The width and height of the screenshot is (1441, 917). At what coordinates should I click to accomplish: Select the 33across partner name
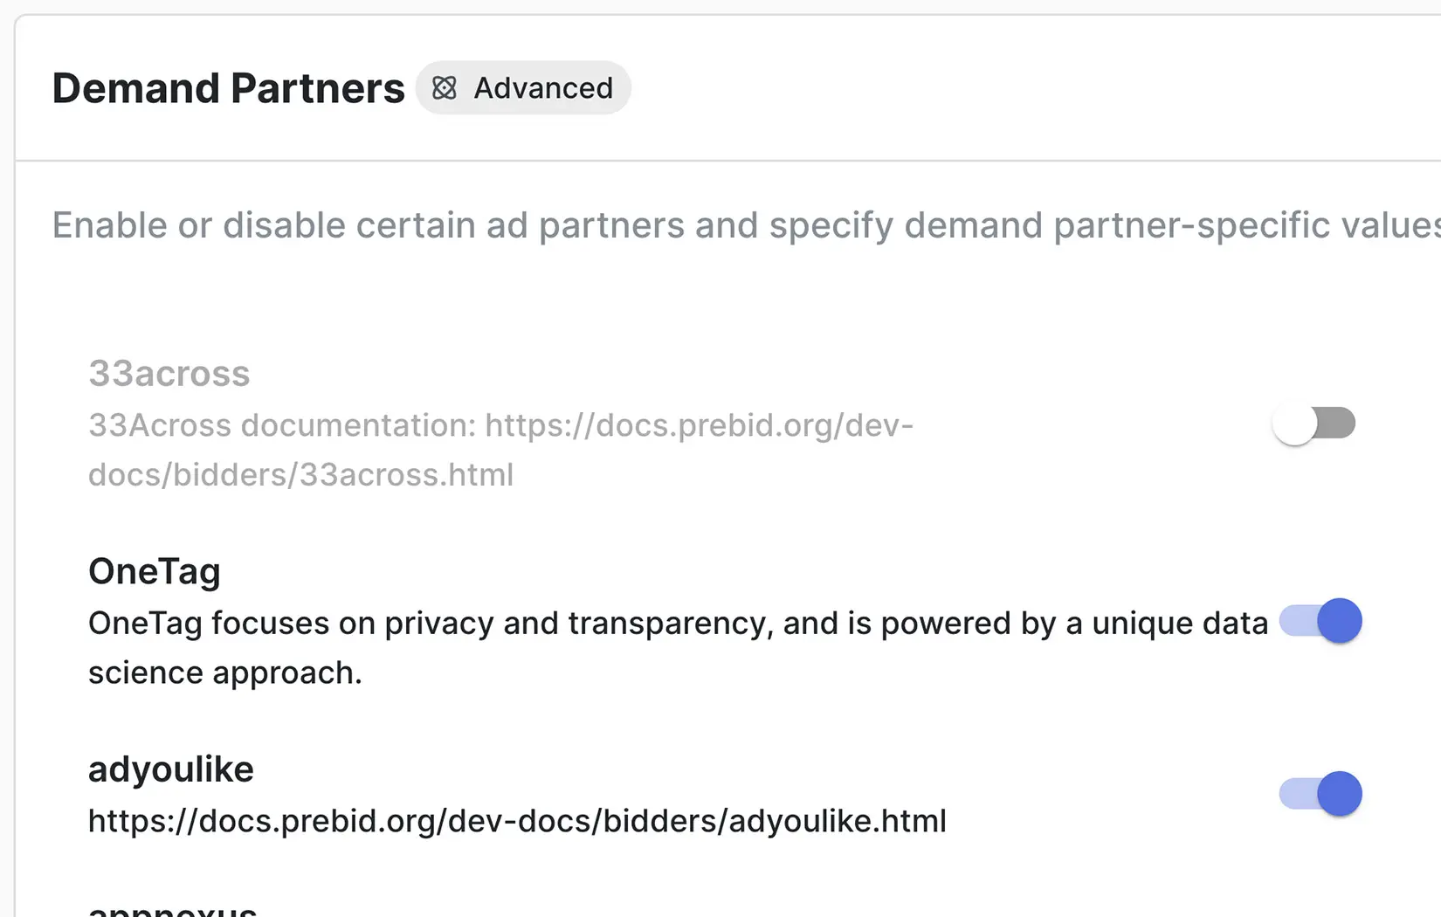coord(169,374)
